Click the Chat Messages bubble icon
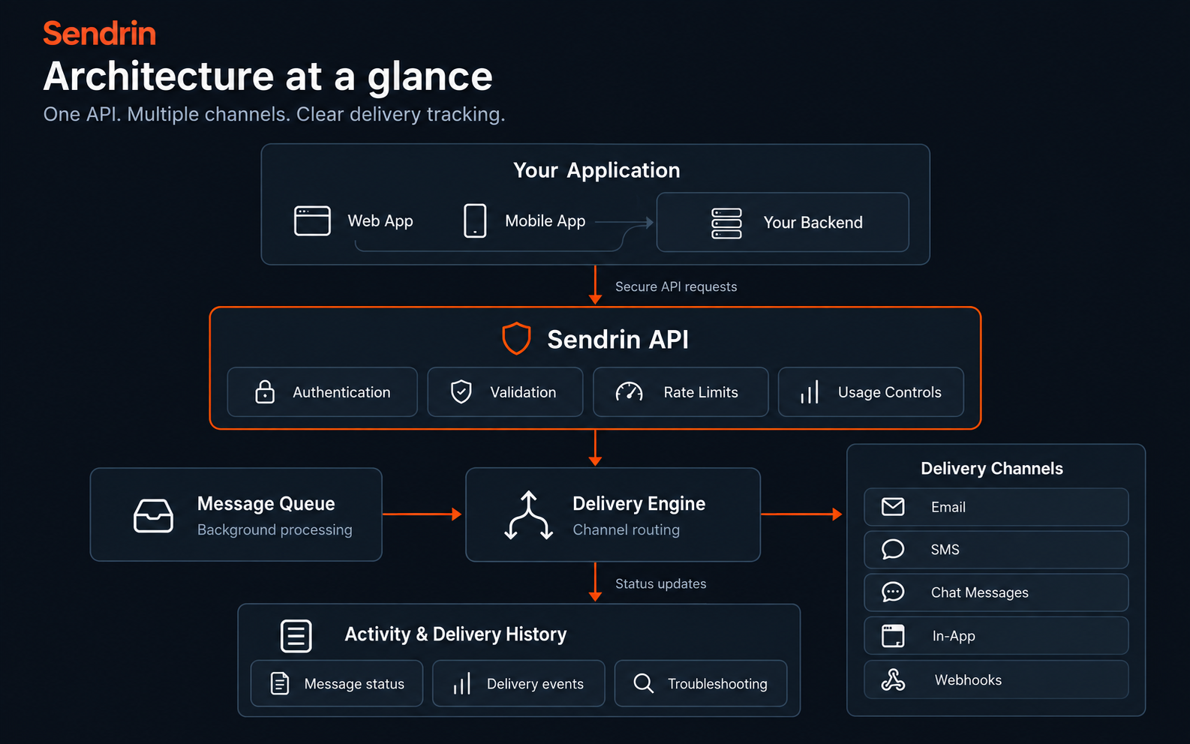Viewport: 1190px width, 744px height. [893, 592]
